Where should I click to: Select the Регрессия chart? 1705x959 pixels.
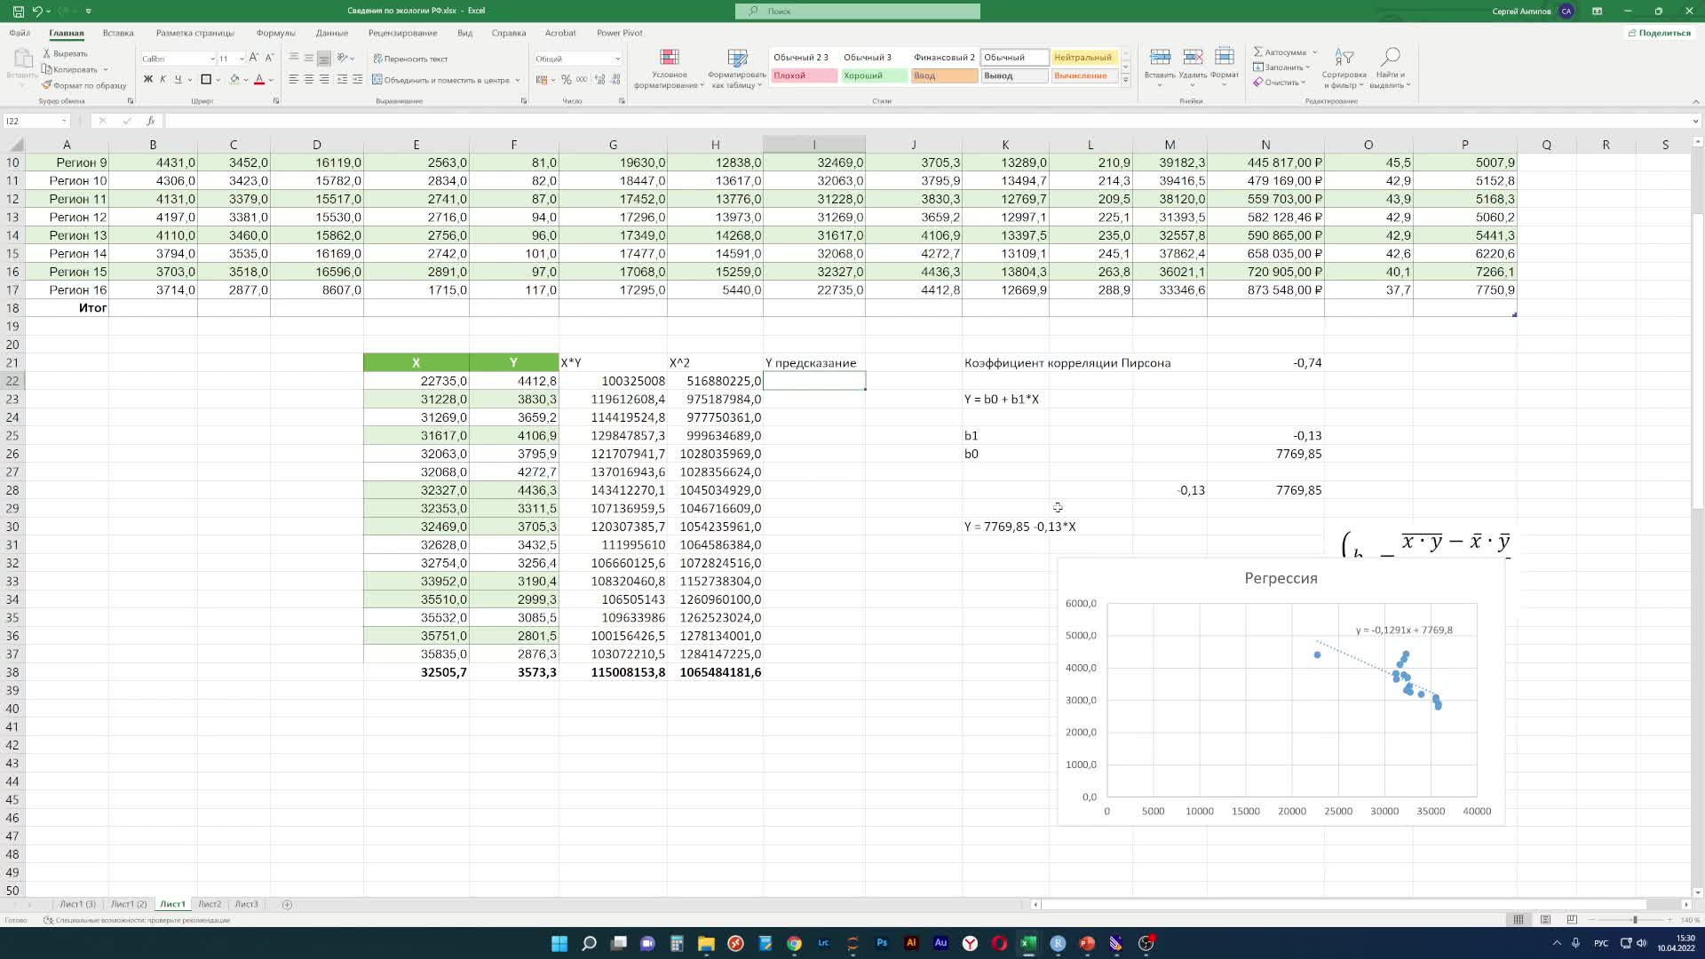point(1281,693)
